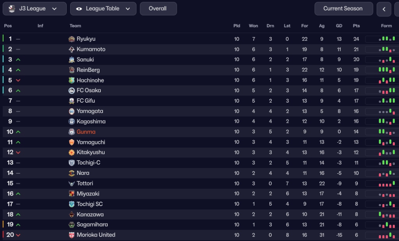Viewport: 399px width, 241px height.
Task: Sort table by Pts column header
Action: 356,26
